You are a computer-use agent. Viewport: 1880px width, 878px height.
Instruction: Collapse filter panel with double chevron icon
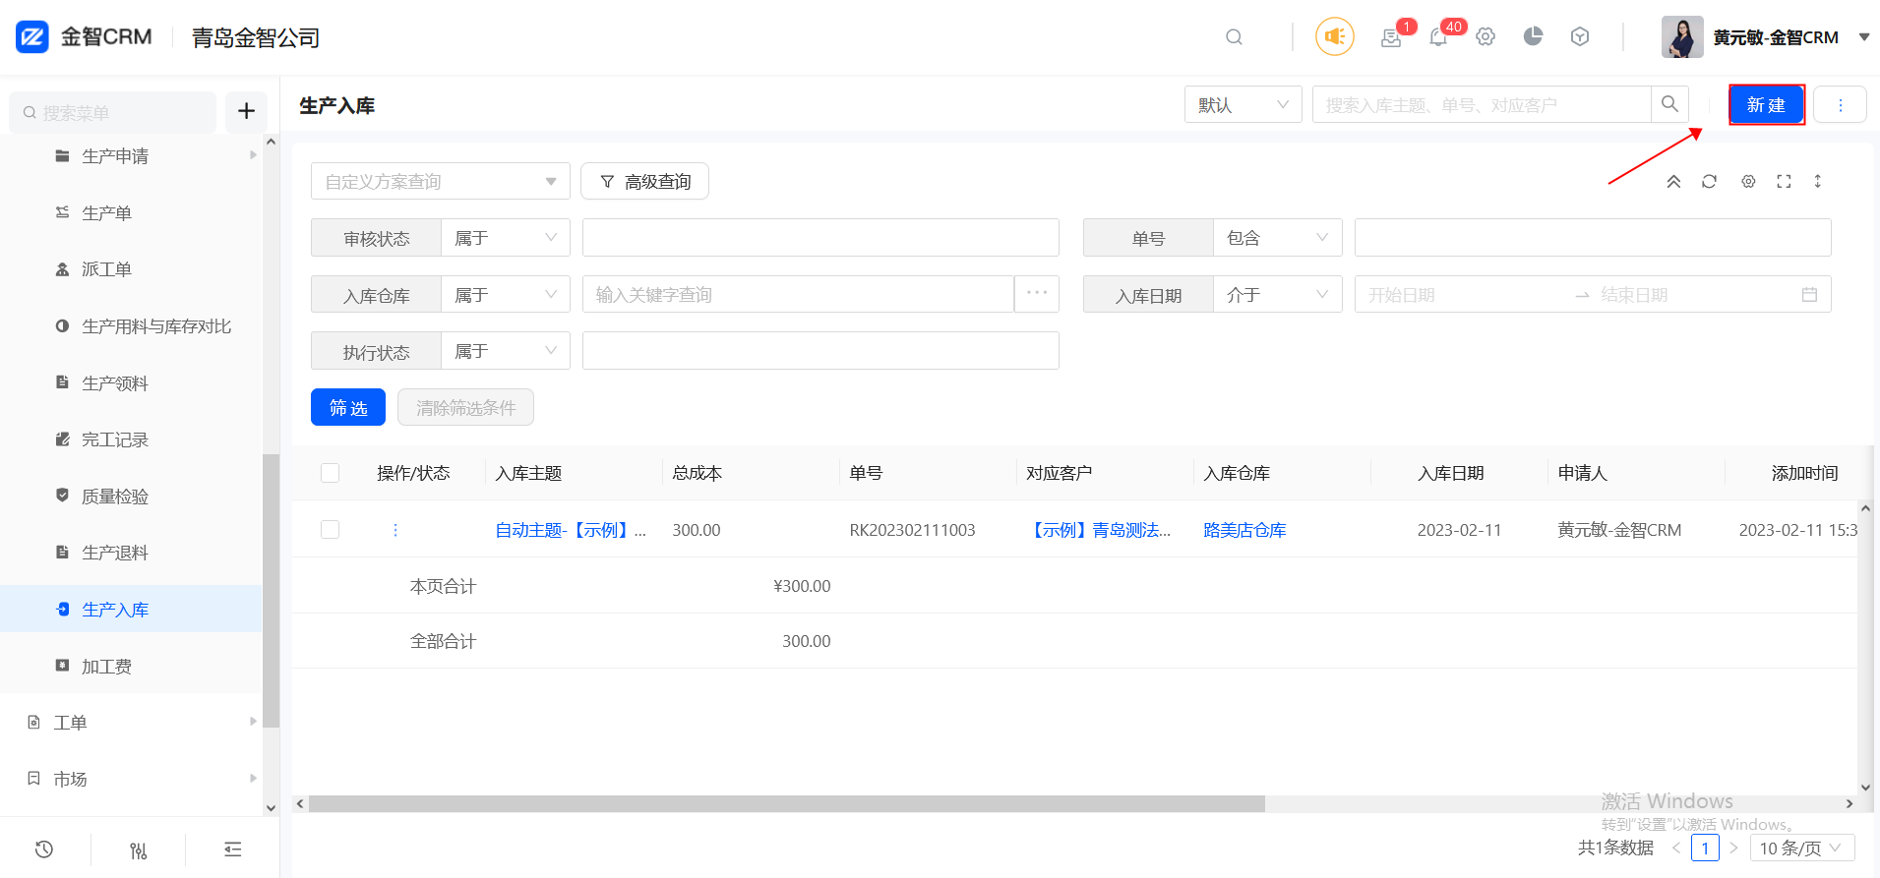pos(1673,182)
